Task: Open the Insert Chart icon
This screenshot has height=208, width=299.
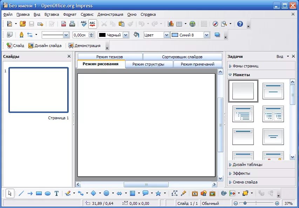Action: [171, 24]
